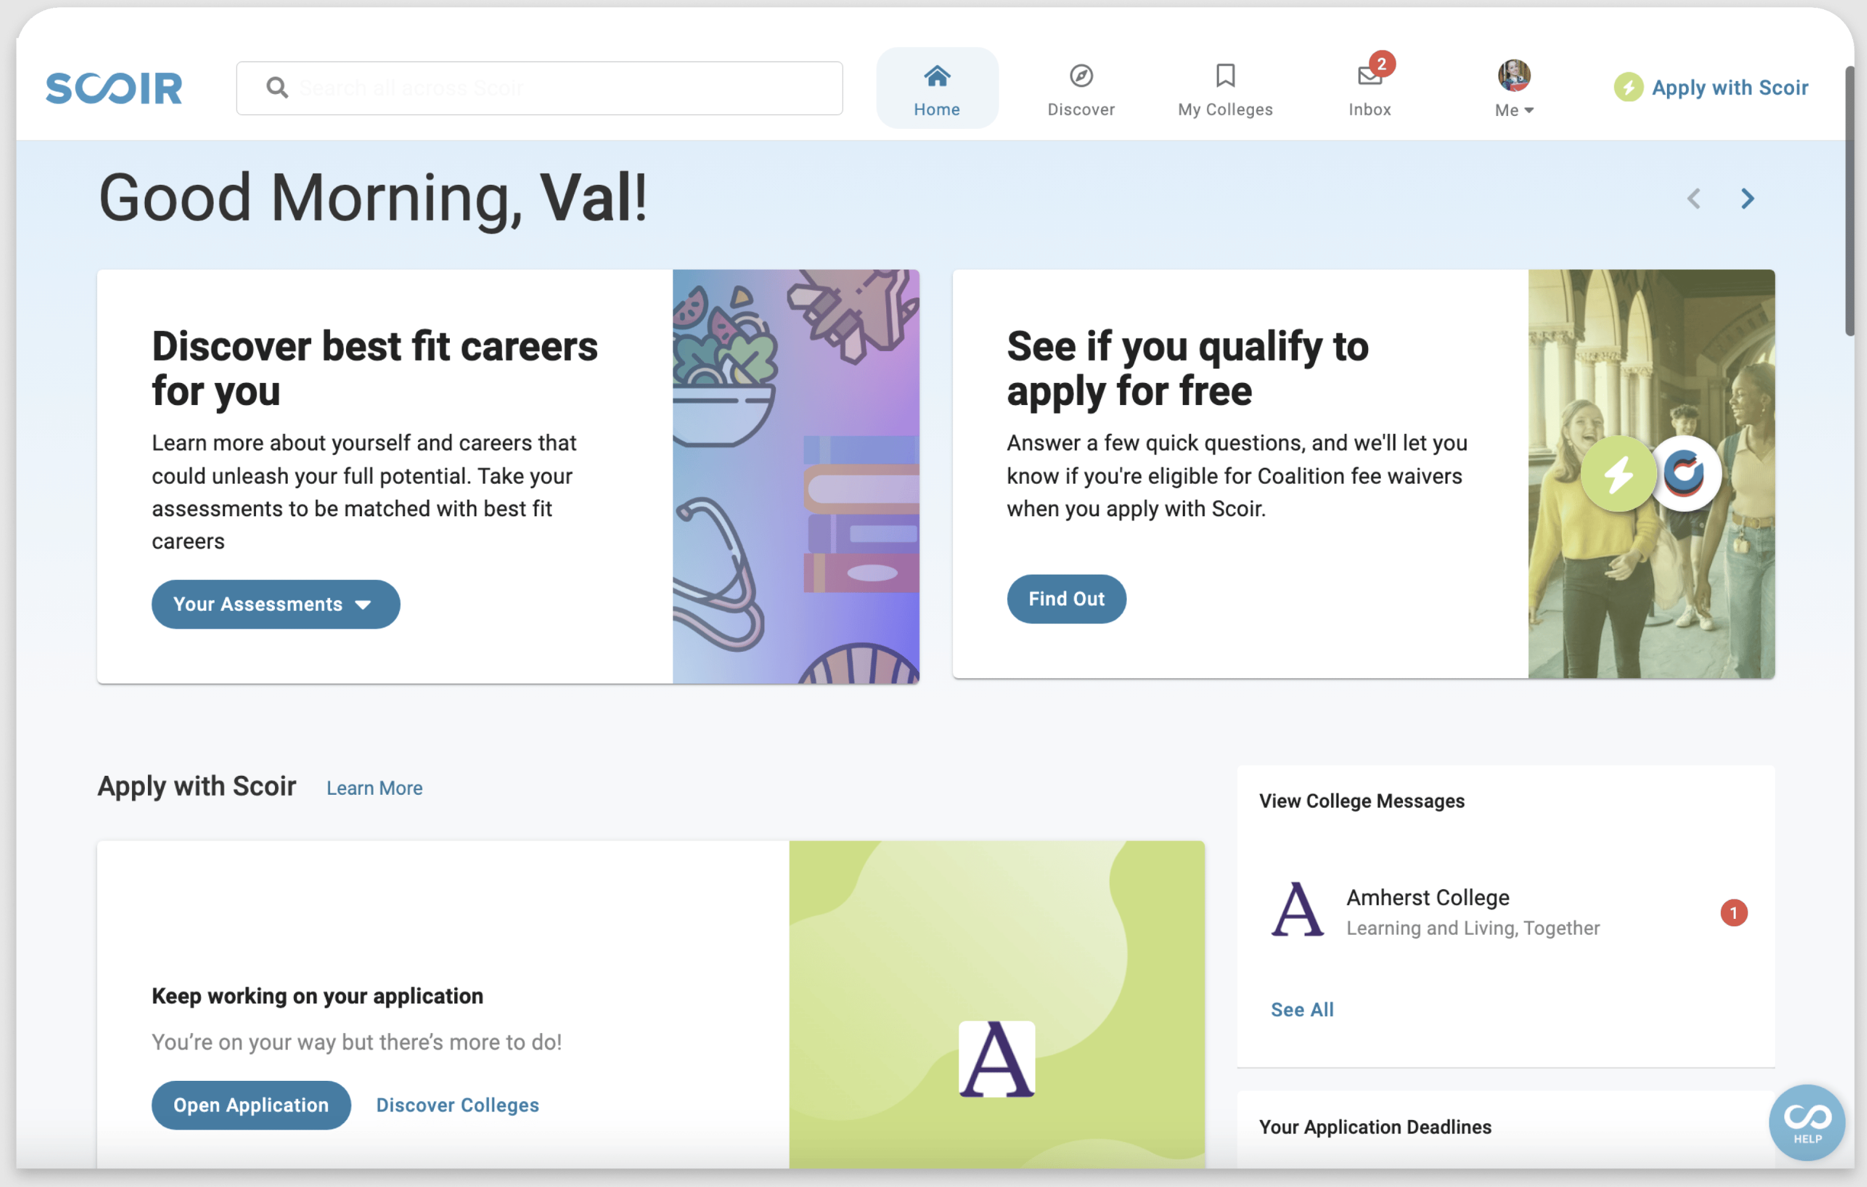
Task: Switch to the Home tab
Action: [937, 88]
